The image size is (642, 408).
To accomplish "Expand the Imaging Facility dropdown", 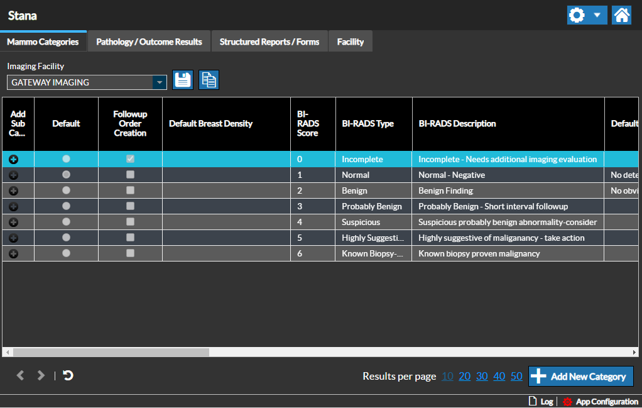I will (x=160, y=82).
